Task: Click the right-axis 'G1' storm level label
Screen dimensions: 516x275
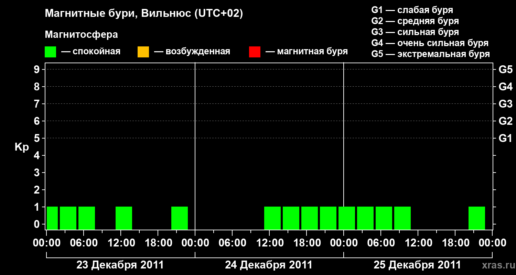Action: (506, 138)
